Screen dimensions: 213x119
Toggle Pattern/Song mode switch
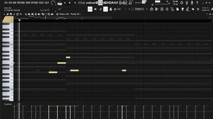(x=60, y=3)
